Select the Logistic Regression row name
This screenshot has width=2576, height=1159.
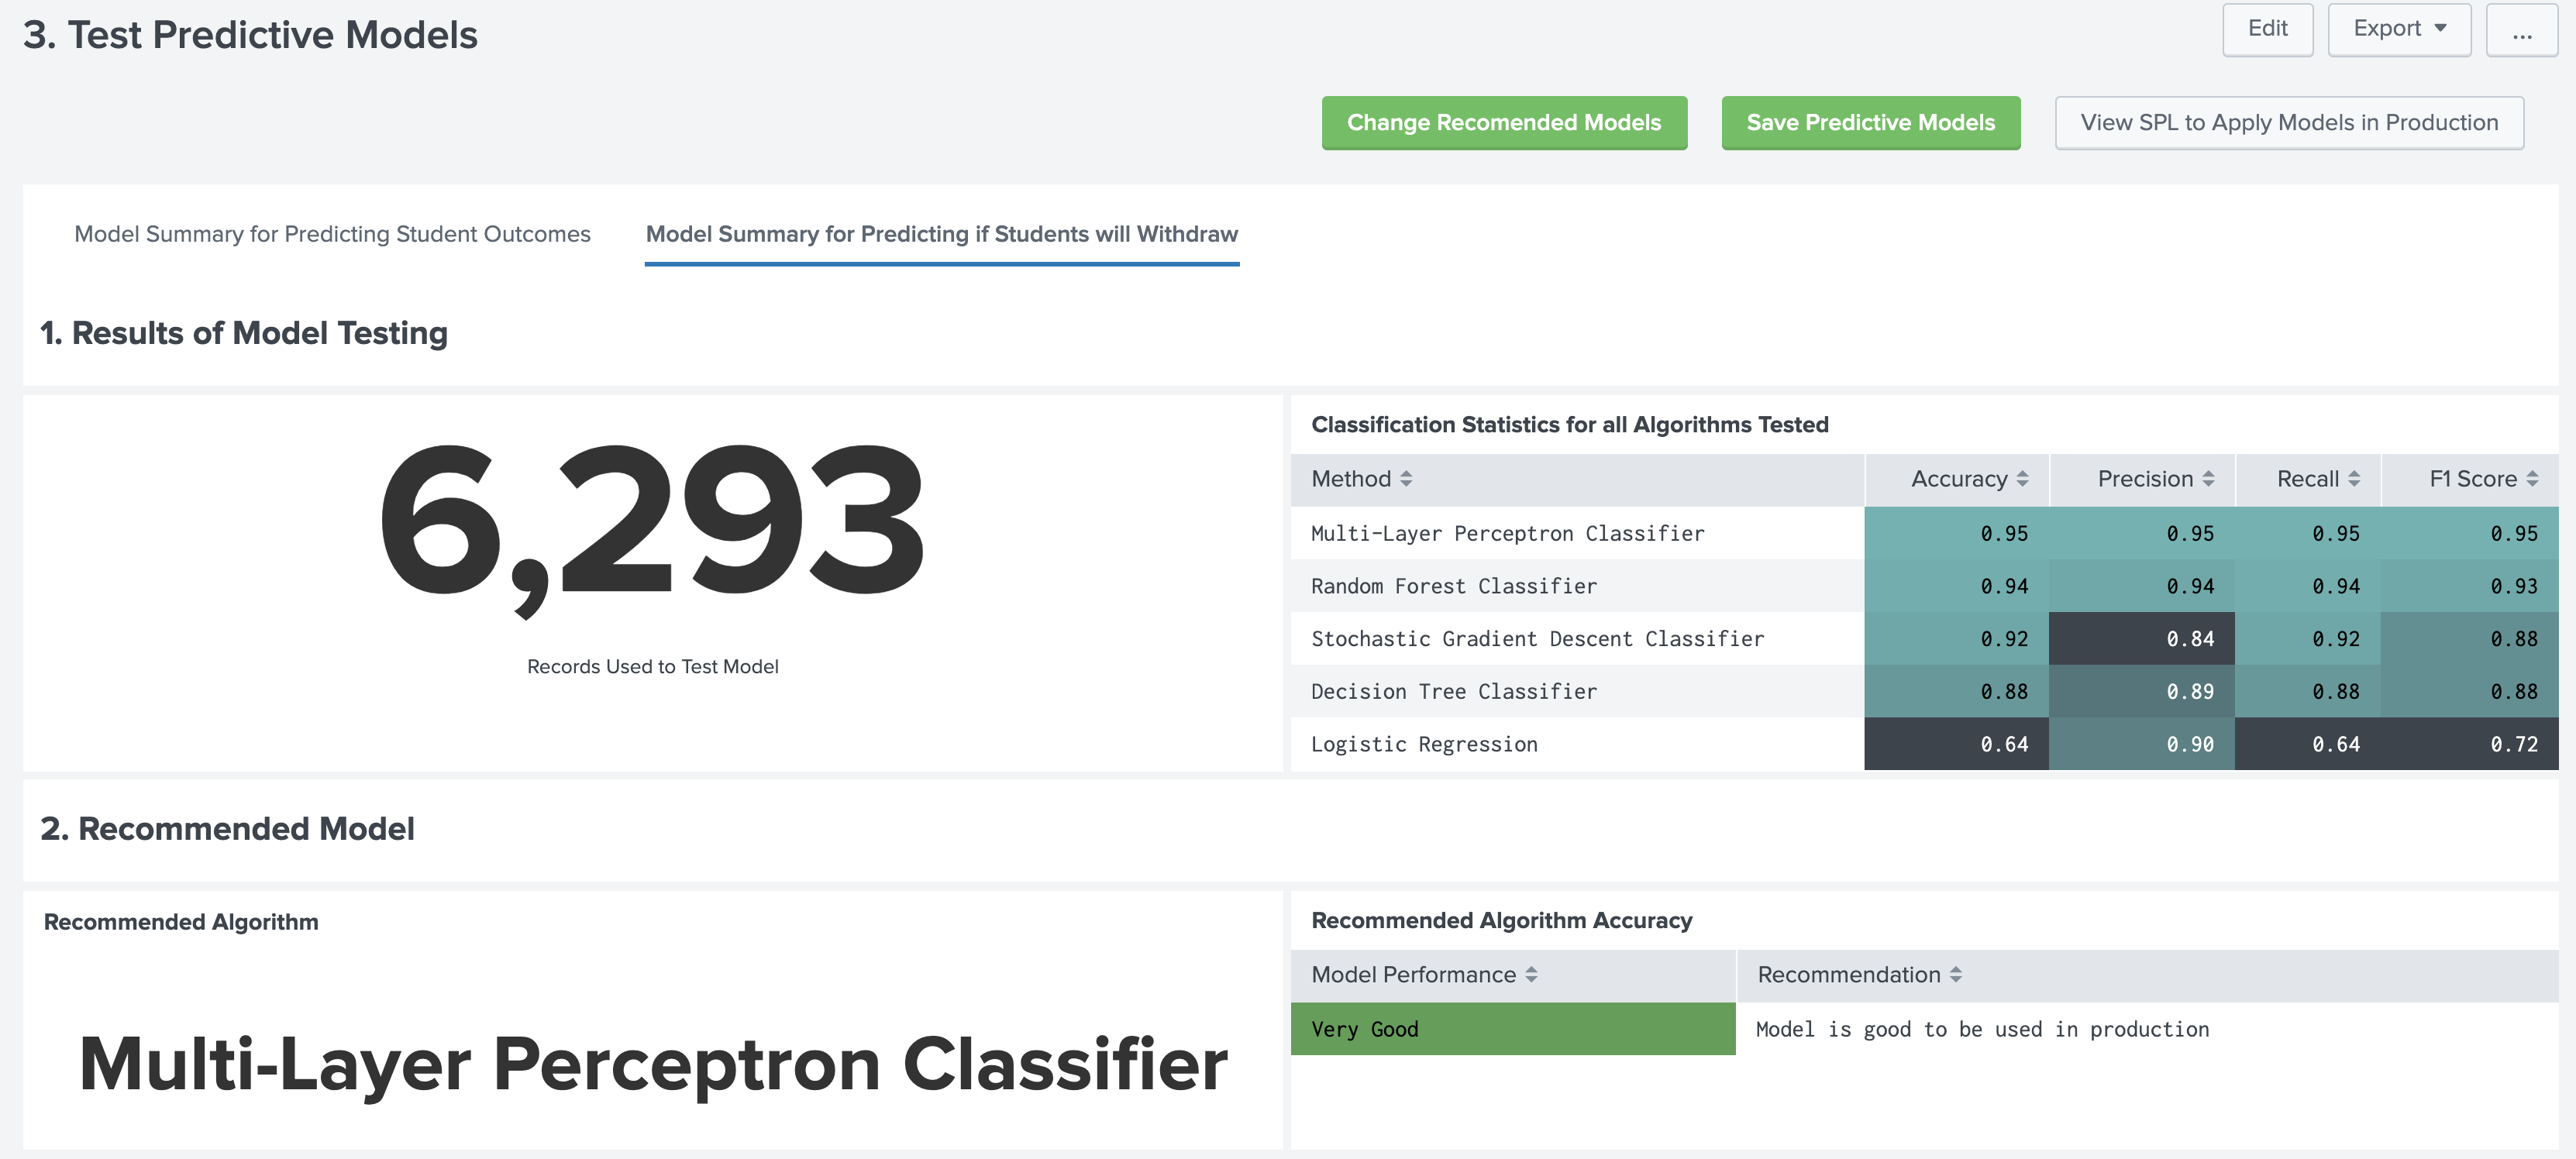pyautogui.click(x=1424, y=744)
